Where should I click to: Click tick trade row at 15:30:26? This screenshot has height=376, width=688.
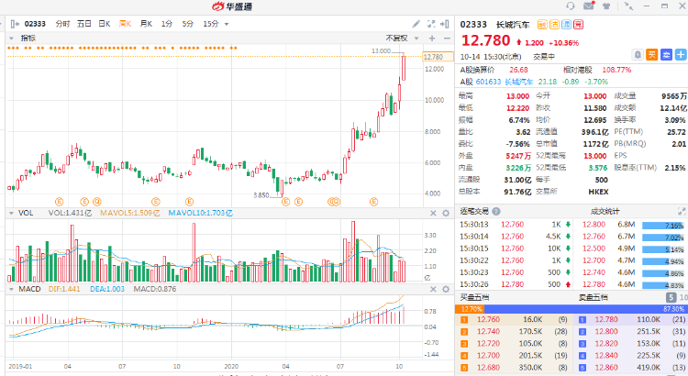click(516, 284)
